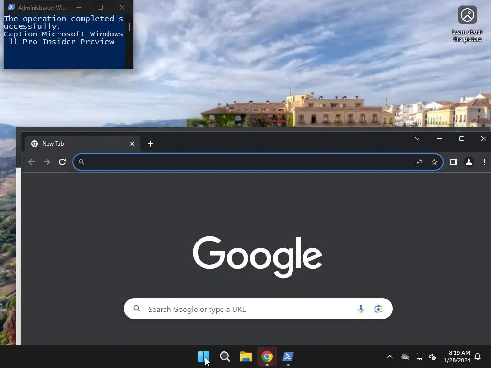Click 'Caption=Microsoft Windows' text in PowerShell

coord(63,34)
